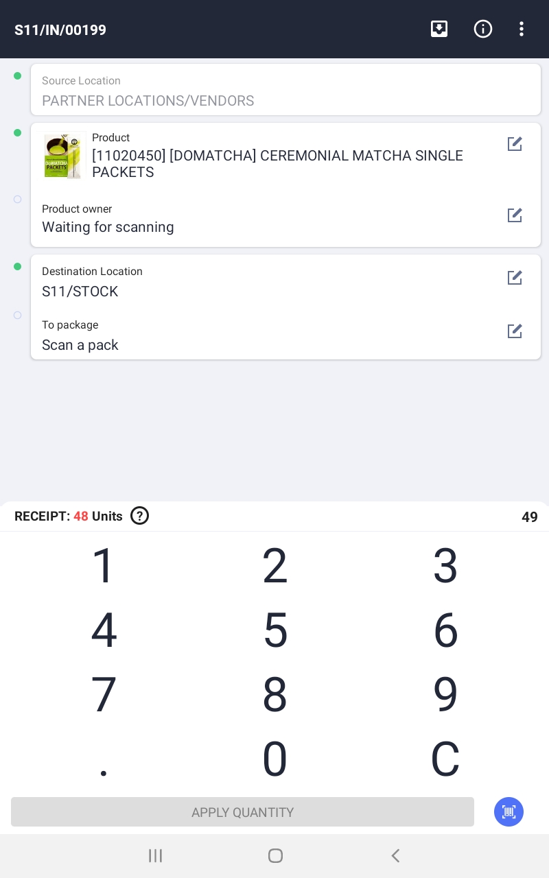Tap the Android home navigation button

coord(275,855)
